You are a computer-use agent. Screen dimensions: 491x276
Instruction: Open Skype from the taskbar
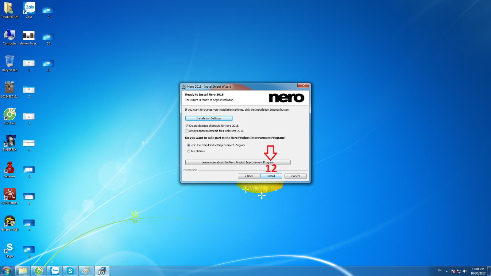(70, 271)
